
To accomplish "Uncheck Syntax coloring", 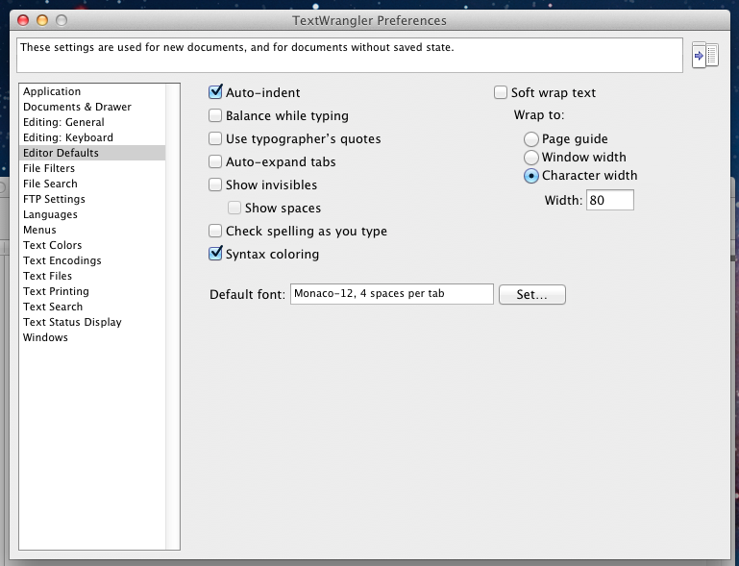I will [215, 253].
